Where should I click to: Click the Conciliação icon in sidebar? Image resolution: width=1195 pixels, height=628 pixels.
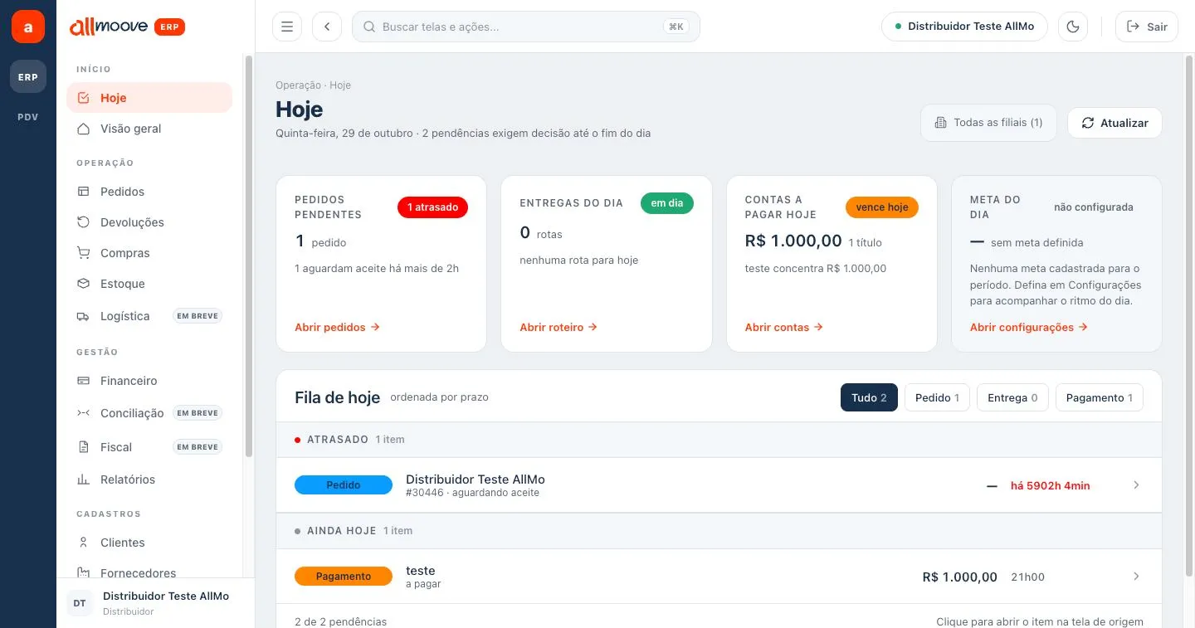[x=83, y=413]
